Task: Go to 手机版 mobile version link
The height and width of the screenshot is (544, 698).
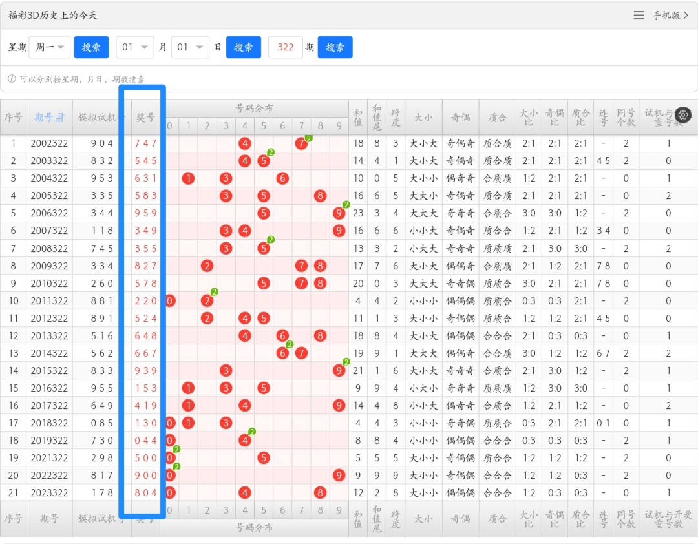Action: (x=670, y=15)
